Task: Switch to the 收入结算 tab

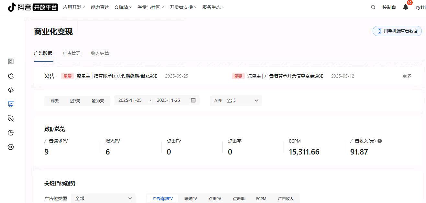Action: (100, 53)
